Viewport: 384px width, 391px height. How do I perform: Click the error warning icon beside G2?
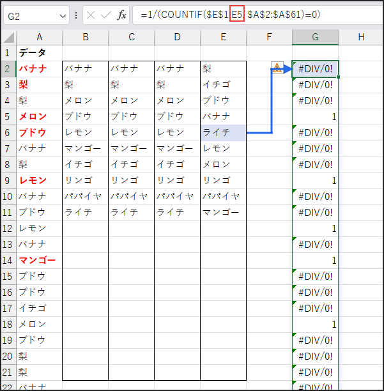277,68
